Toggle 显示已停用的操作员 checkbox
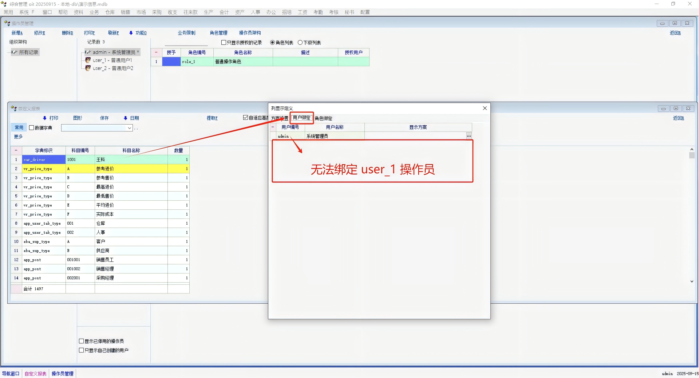This screenshot has width=699, height=378. 82,341
